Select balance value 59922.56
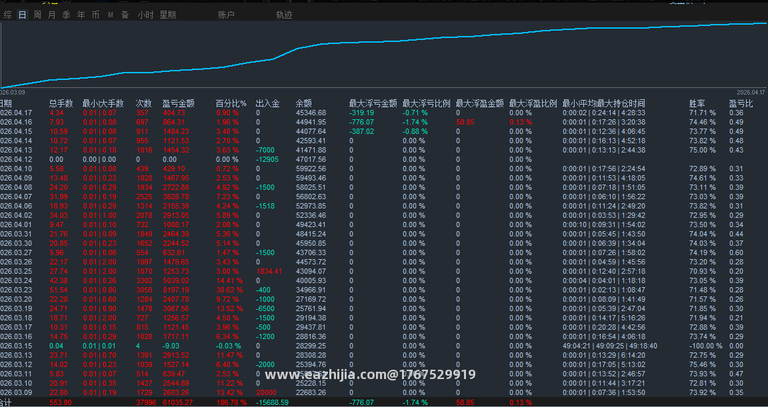Image resolution: width=768 pixels, height=407 pixels. point(311,169)
